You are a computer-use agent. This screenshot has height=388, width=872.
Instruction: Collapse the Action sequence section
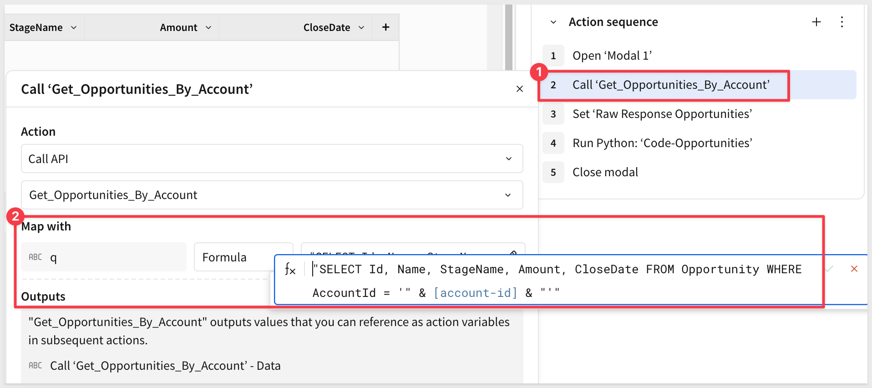point(553,22)
